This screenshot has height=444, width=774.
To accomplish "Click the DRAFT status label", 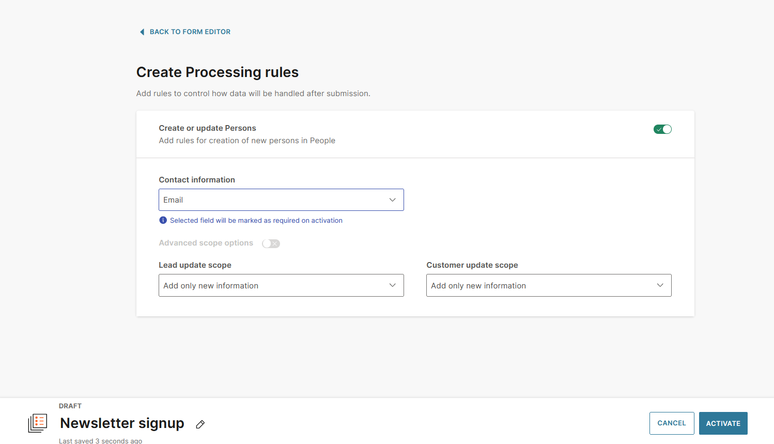I will tap(70, 406).
